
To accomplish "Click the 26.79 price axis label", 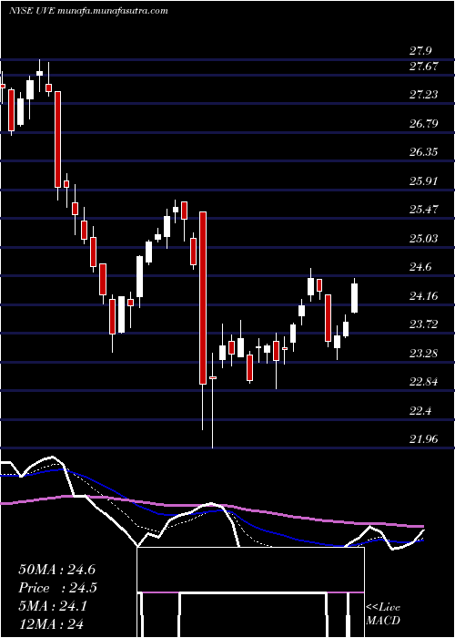I will coord(423,123).
